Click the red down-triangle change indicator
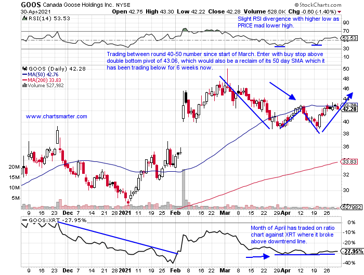Screen dimensions: 364x275 coord(340,12)
